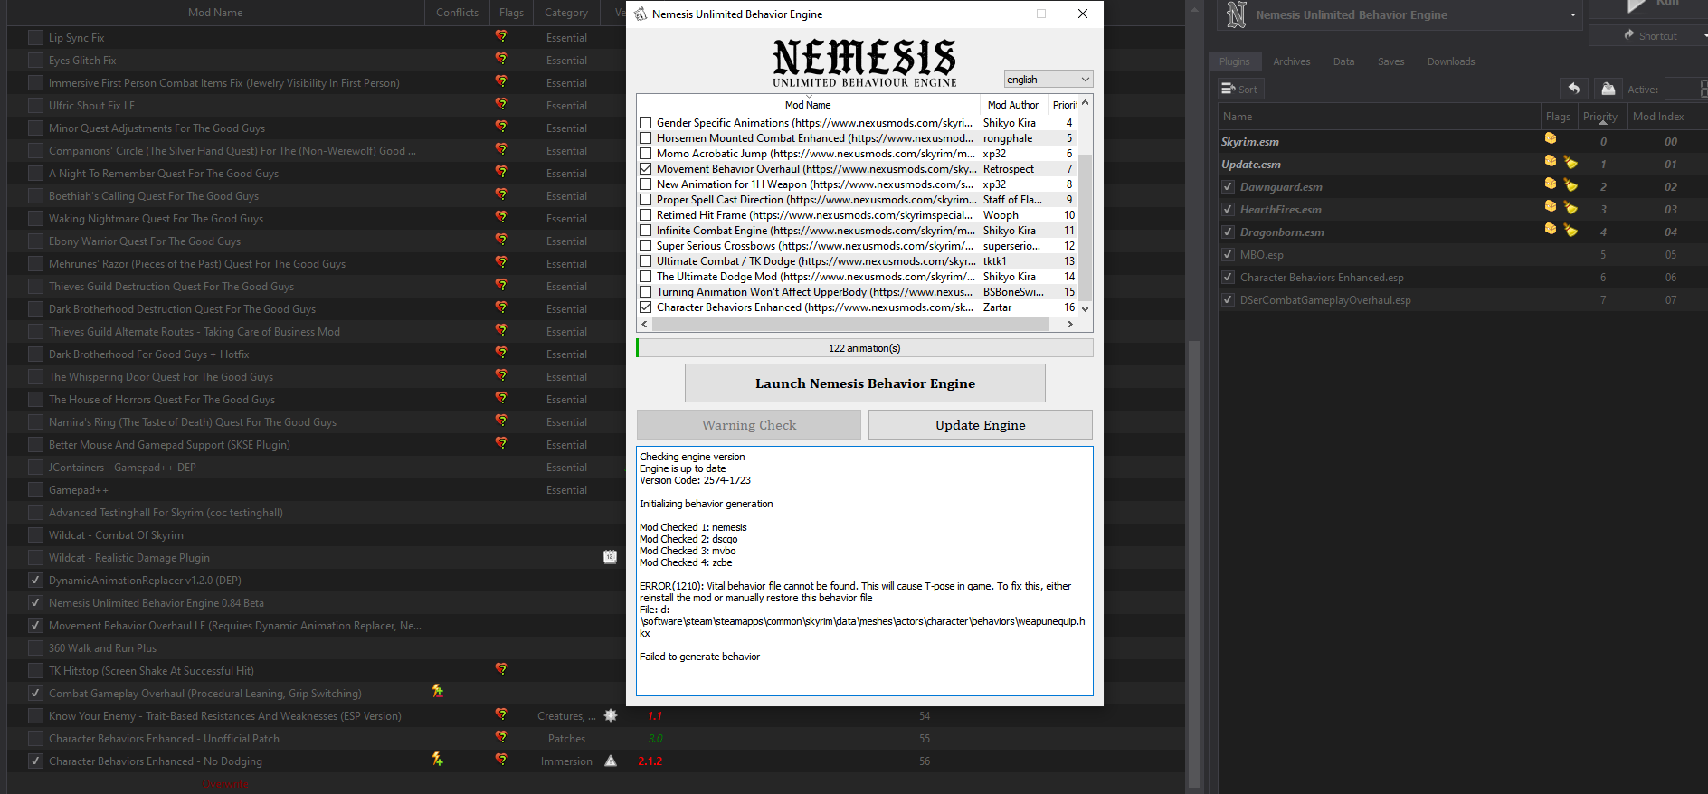Click the 122 animation(s) progress bar

(865, 348)
